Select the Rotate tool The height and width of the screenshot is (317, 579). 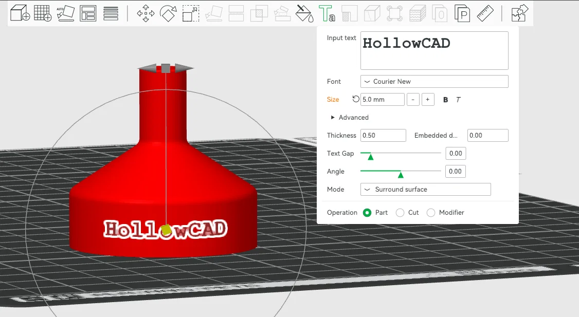[168, 14]
